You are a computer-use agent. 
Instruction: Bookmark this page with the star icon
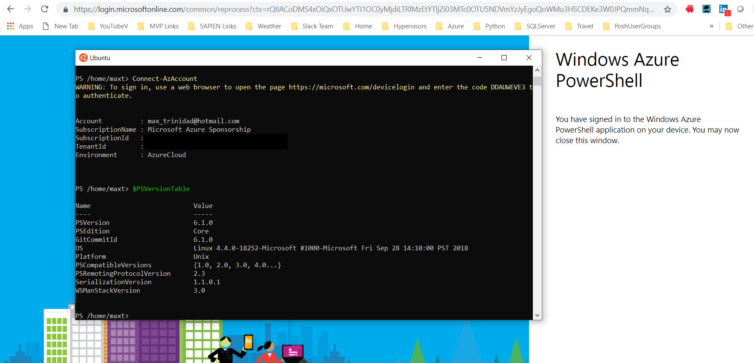[x=668, y=9]
